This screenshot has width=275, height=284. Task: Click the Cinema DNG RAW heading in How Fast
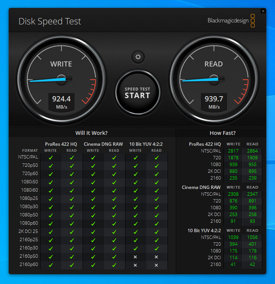[201, 187]
